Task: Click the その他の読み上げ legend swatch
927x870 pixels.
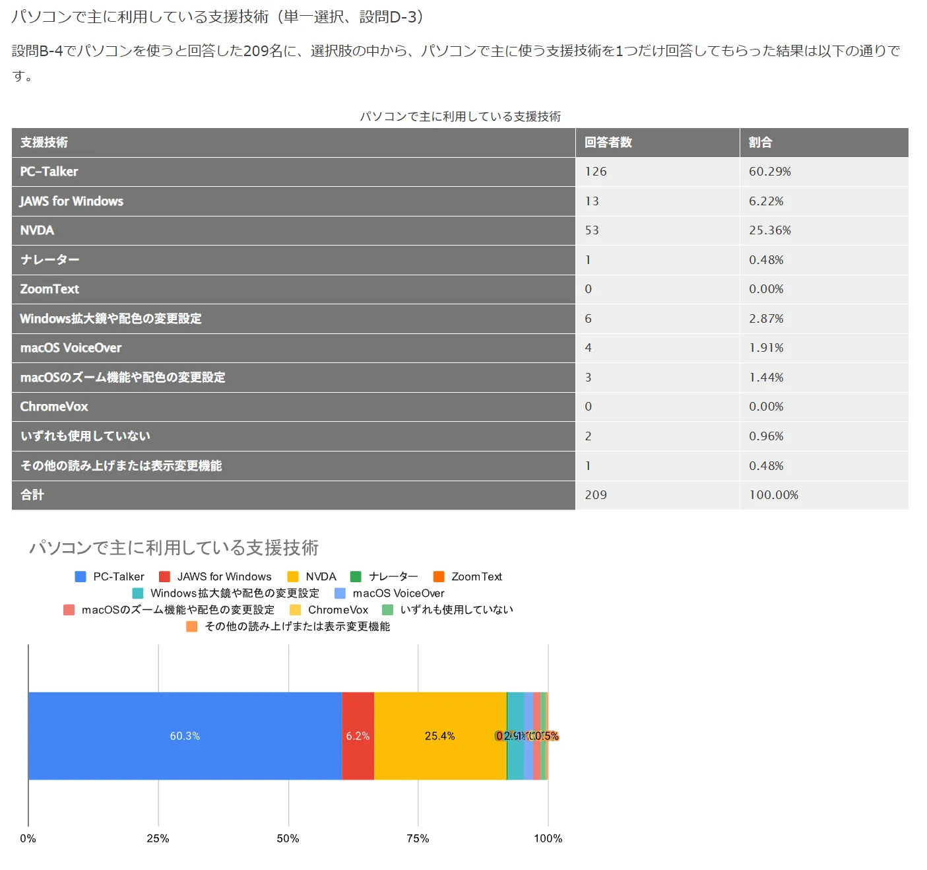Action: point(192,626)
